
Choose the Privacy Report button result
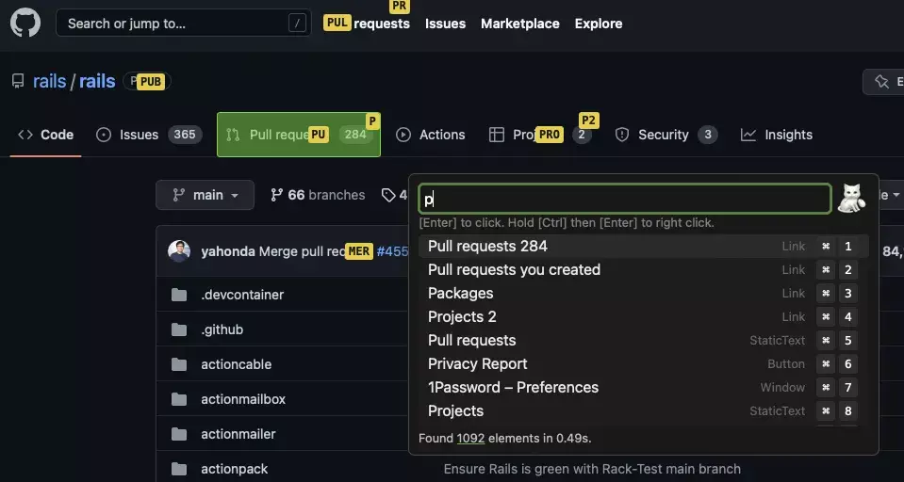click(478, 363)
